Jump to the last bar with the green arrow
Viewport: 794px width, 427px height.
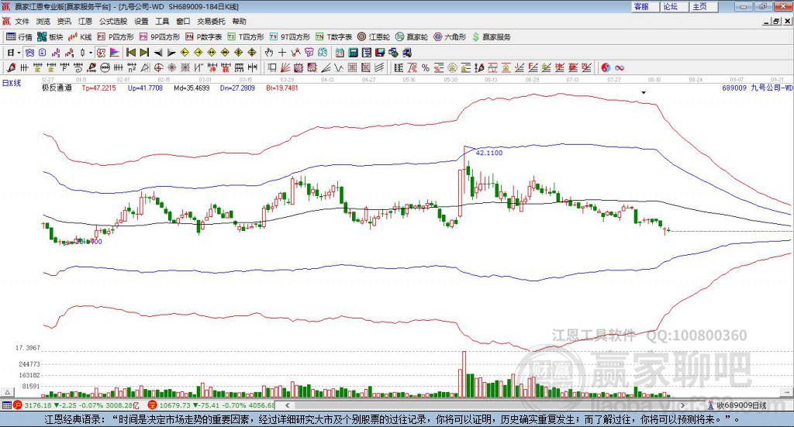(x=144, y=53)
